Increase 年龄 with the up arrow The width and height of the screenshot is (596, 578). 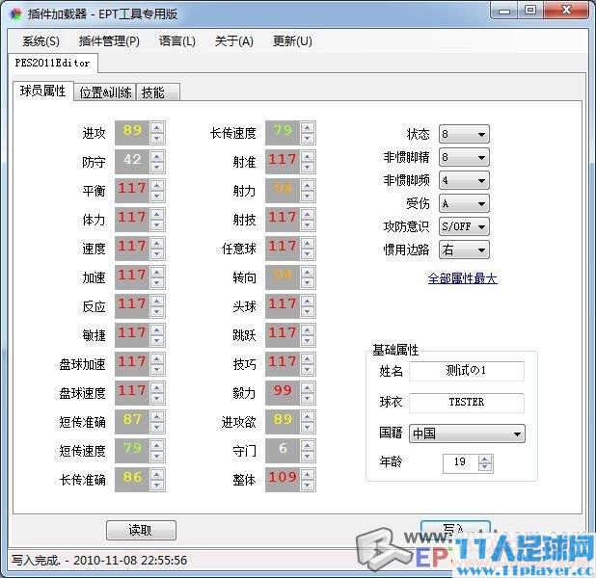[x=485, y=460]
